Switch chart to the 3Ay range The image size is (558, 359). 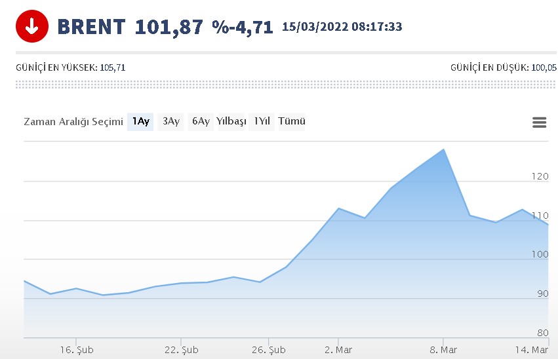tap(171, 122)
